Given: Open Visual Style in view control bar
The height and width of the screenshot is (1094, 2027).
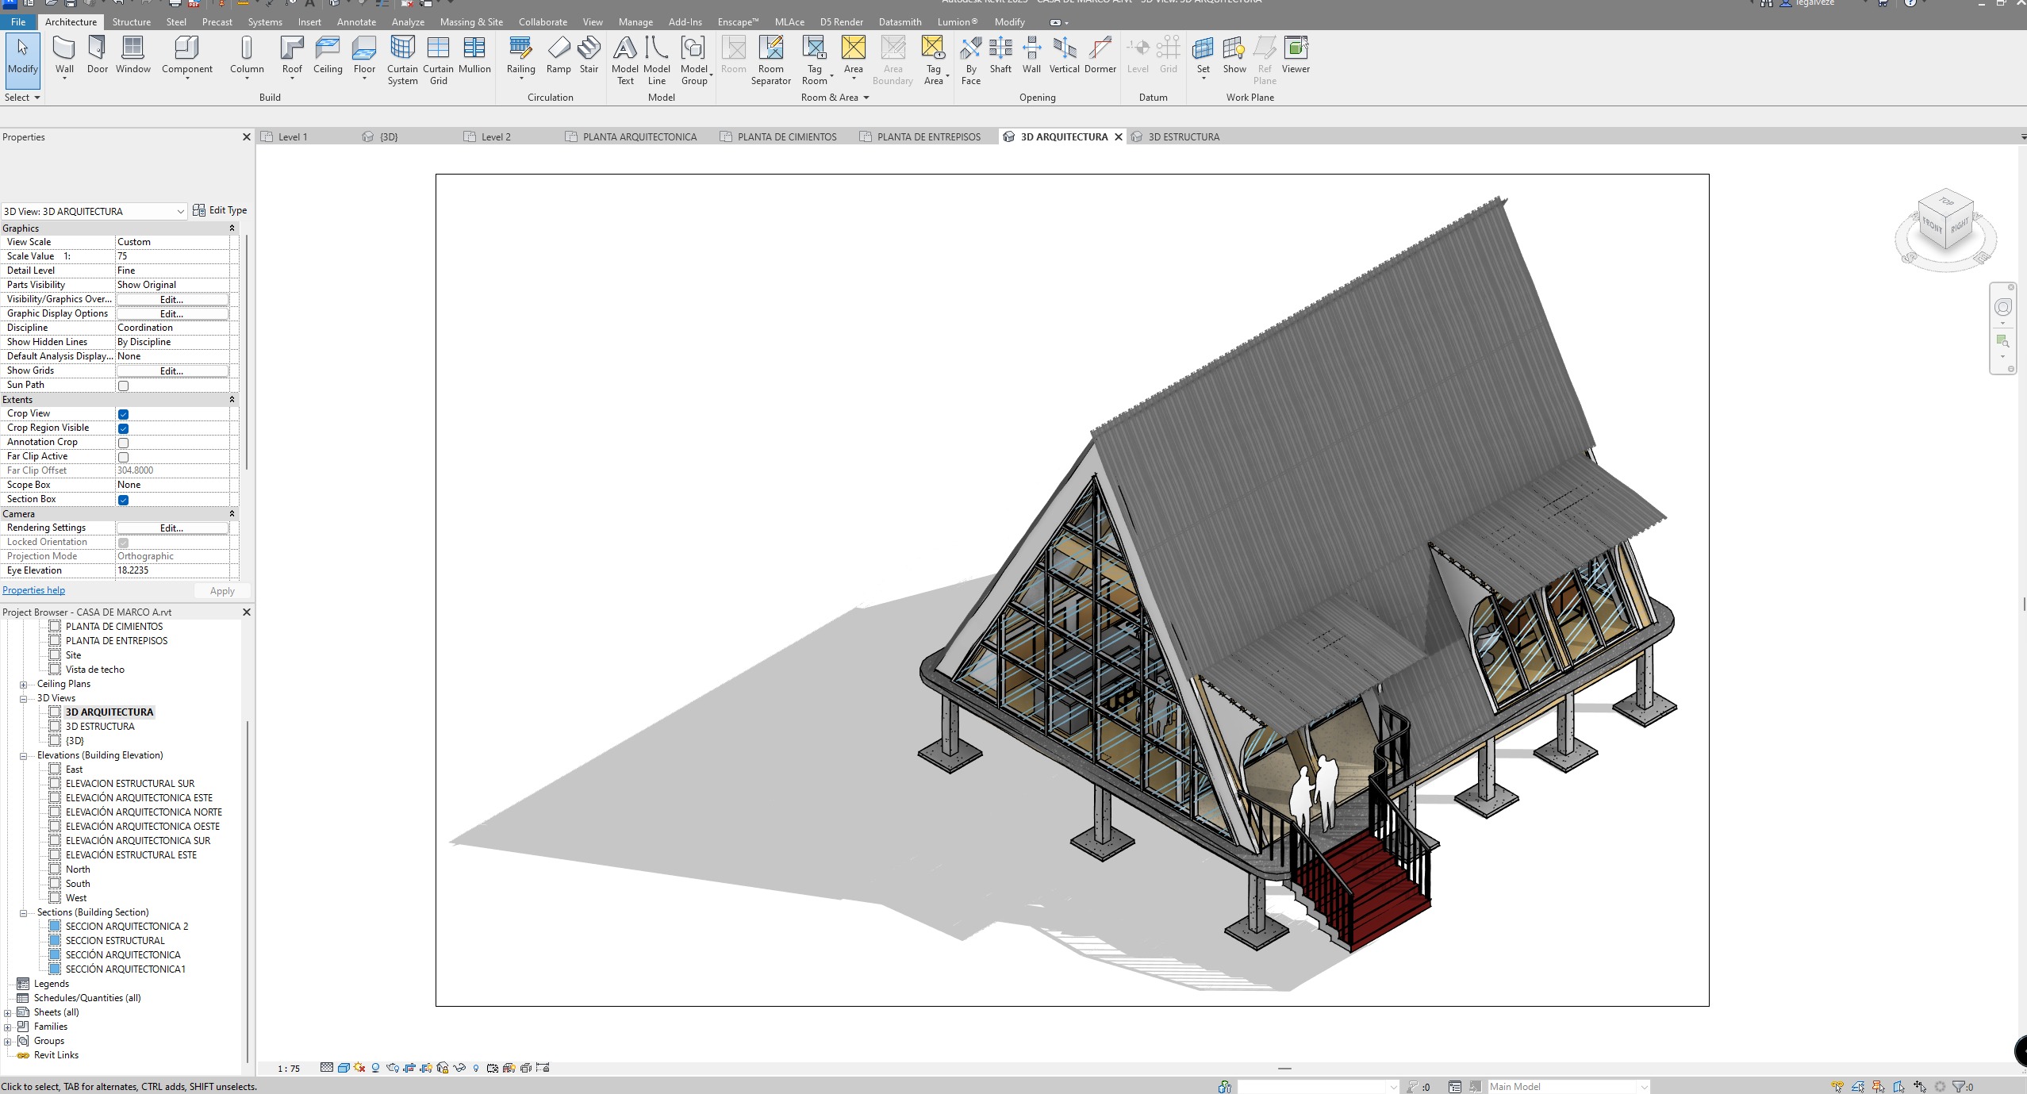Looking at the screenshot, I should pos(344,1068).
